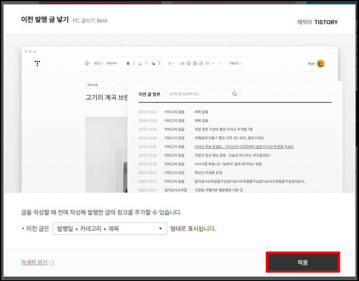Click the date 2019.10.01 in the post list
The width and height of the screenshot is (359, 281).
pyautogui.click(x=147, y=173)
